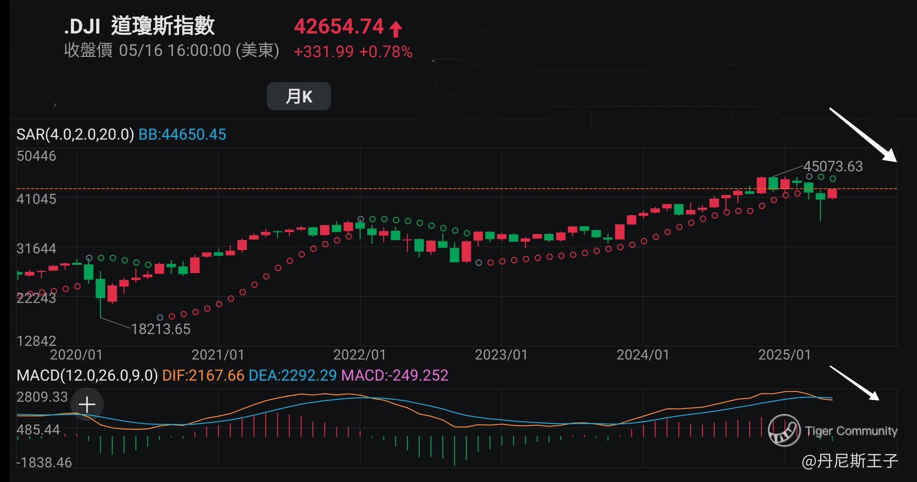Open the SAR(4.0,2.0,20.0) indicator label
The height and width of the screenshot is (482, 917).
75,135
